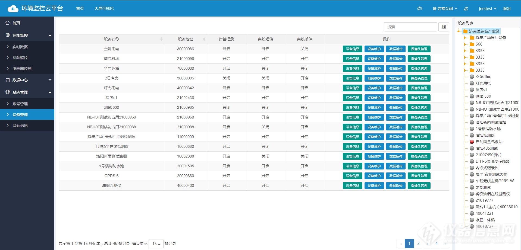Click the gray status dot for 内嵌式记录仪
This screenshot has width=521, height=250.
point(472,168)
